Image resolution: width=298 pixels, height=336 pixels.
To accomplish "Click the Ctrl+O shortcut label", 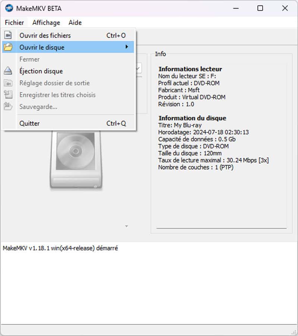I will click(x=116, y=35).
